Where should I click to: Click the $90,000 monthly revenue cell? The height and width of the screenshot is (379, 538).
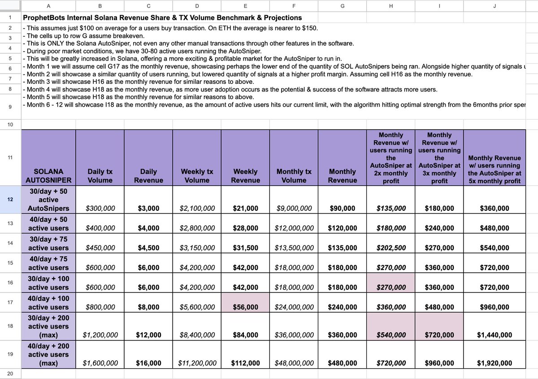point(343,200)
